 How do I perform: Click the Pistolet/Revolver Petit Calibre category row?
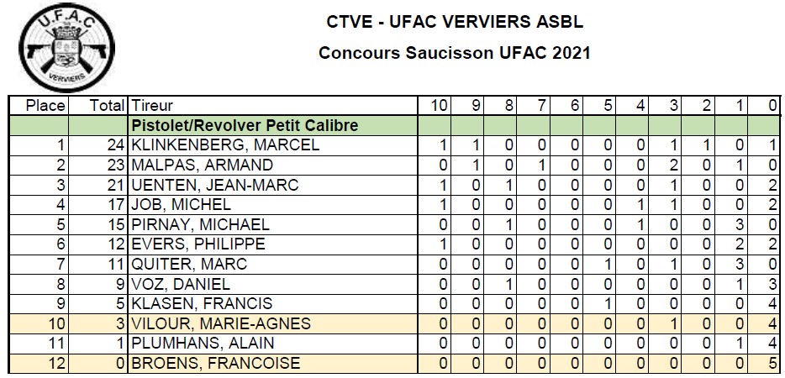245,125
